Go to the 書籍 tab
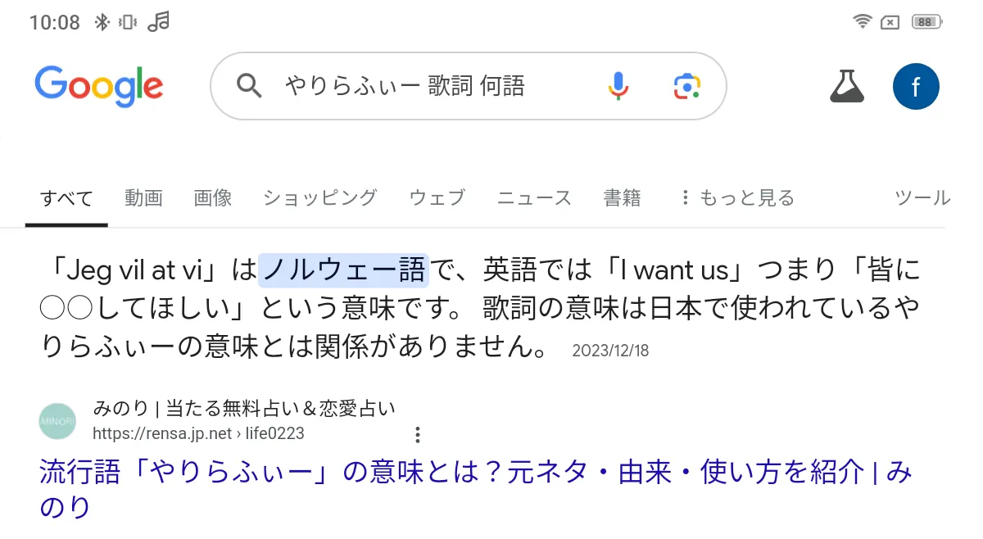Image resolution: width=983 pixels, height=539 pixels. click(x=622, y=197)
